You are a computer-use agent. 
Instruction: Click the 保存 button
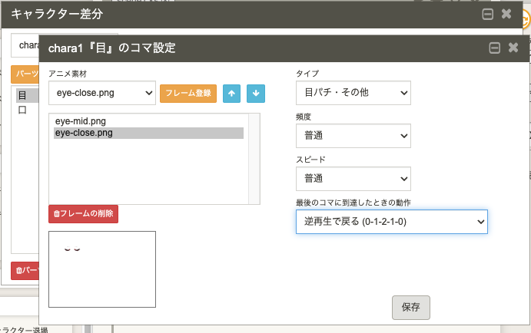410,307
